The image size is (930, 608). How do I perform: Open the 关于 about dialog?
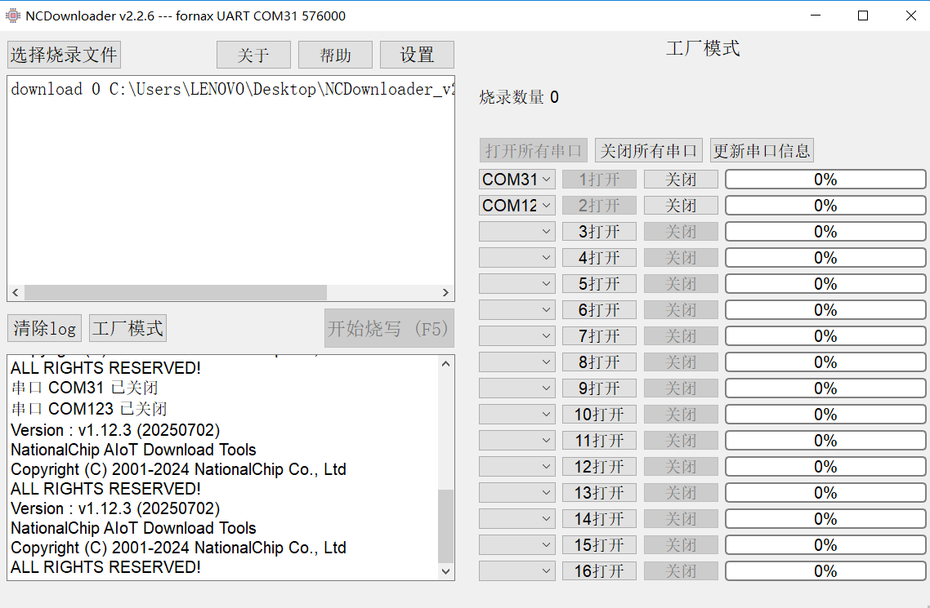pyautogui.click(x=253, y=55)
